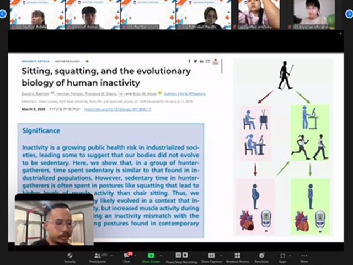This screenshot has width=353, height=265.
Task: Open the Chat panel with unread badge
Action: [126, 258]
